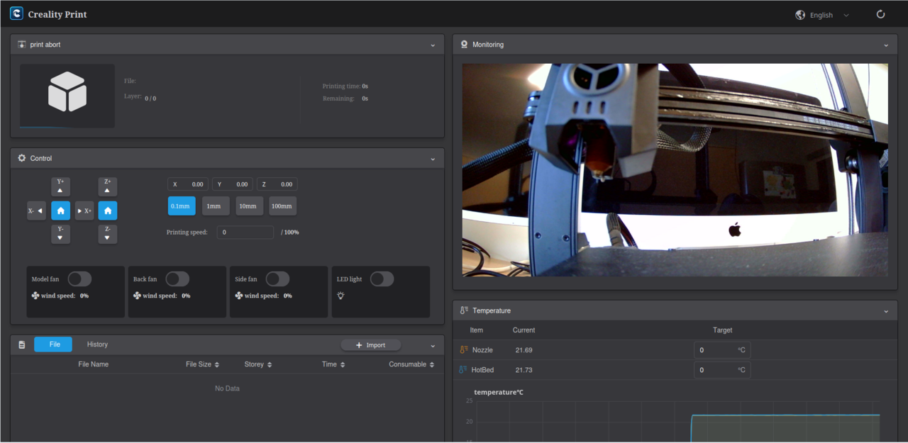Switch to the History tab

97,344
